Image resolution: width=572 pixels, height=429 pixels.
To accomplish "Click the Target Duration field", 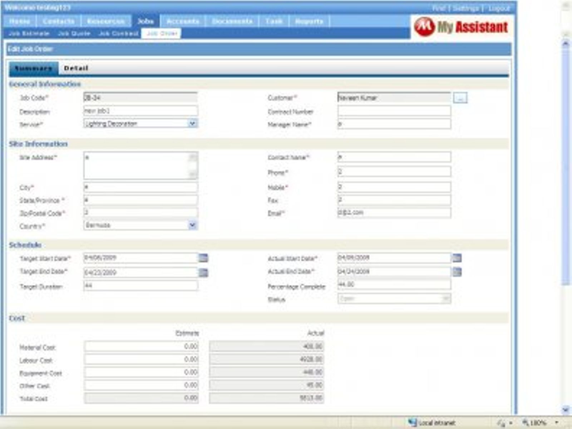I will pos(140,285).
